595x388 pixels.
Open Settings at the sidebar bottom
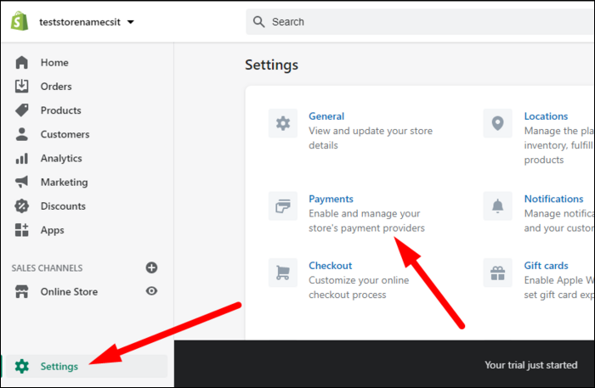(x=59, y=366)
